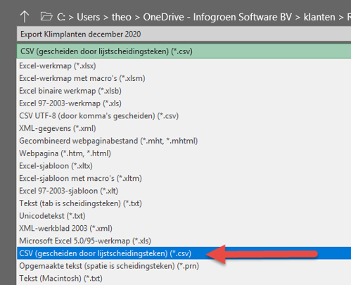This screenshot has width=351, height=285.
Task: Pick Excel 97-2003-werkmap (*.xls) option
Action: (x=184, y=103)
